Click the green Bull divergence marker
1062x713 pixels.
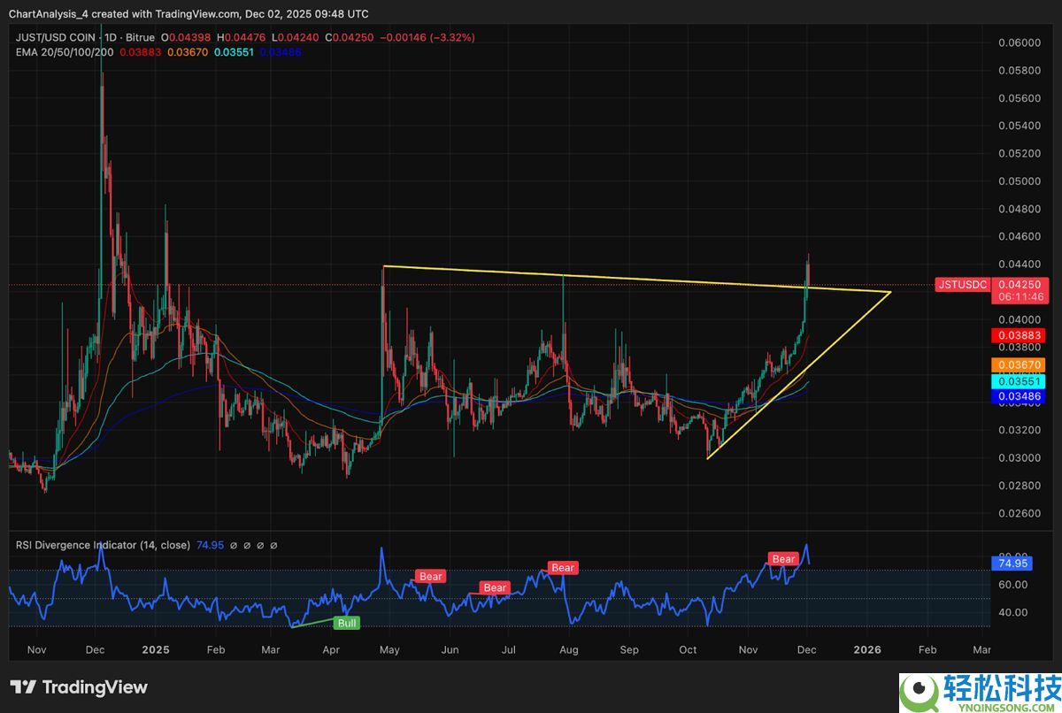coord(347,623)
